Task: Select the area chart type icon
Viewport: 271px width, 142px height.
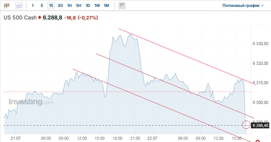Action: click(x=19, y=6)
